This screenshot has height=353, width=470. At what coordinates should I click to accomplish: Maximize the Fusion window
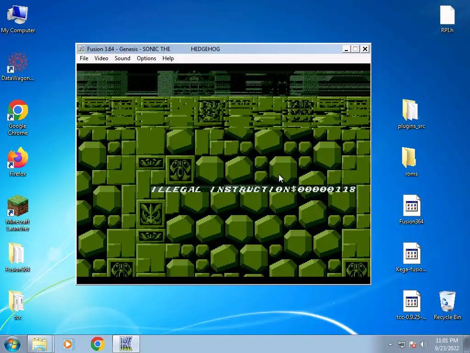[356, 49]
